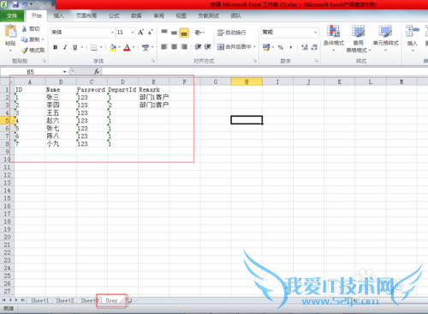Open alignment (对齐方式) dialog launcher
428x314 pixels.
tap(255, 61)
